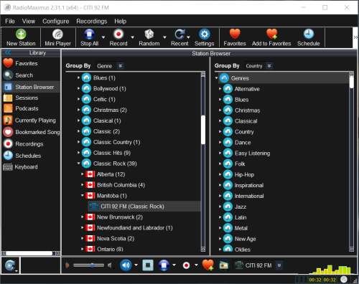Start recording with the Record toolbar icon
This screenshot has height=284, width=359.
118,37
